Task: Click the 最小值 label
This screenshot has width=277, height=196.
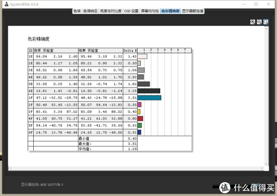Action: click(84, 139)
